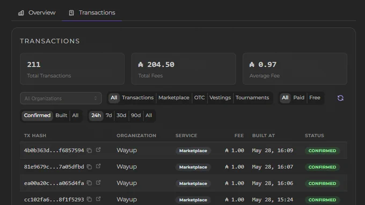Filter by Vestings service

tap(220, 98)
